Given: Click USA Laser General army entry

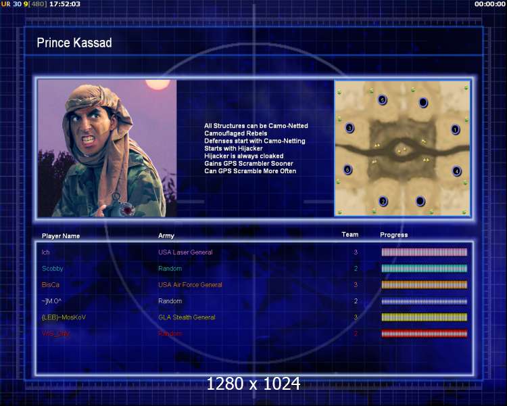Looking at the screenshot, I should pyautogui.click(x=185, y=252).
